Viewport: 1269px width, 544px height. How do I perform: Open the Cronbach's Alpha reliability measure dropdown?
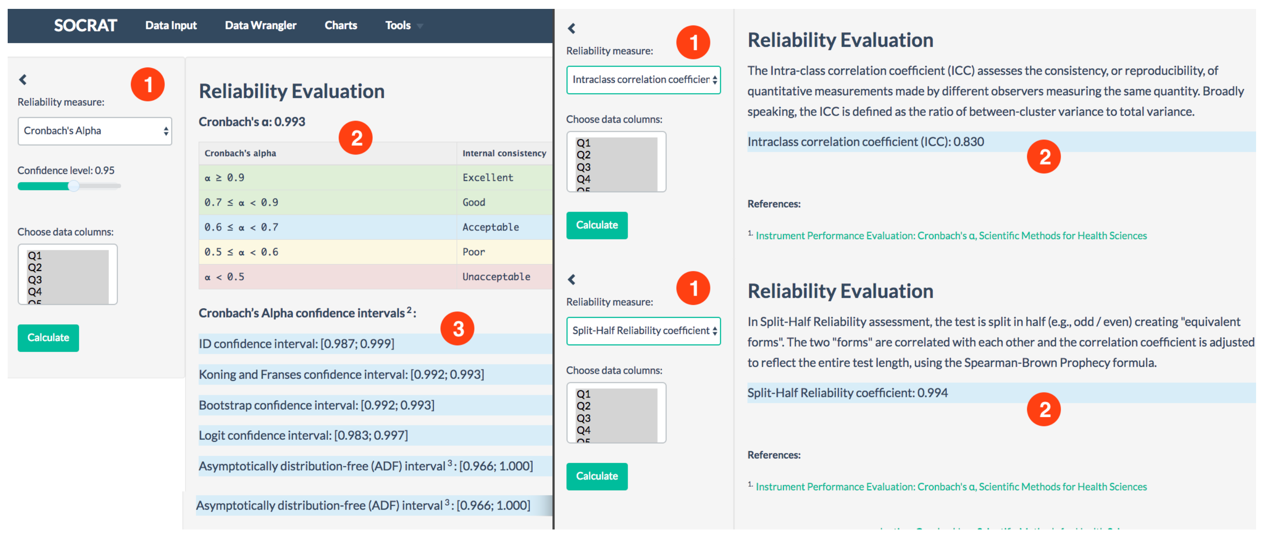pos(95,131)
